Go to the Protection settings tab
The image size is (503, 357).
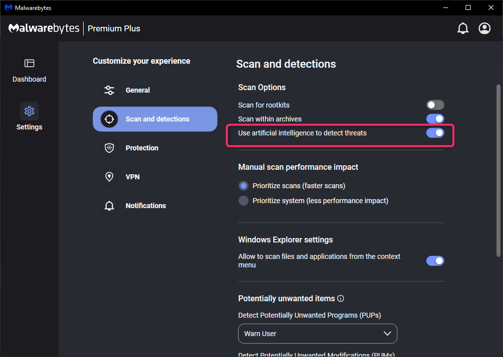(155, 148)
